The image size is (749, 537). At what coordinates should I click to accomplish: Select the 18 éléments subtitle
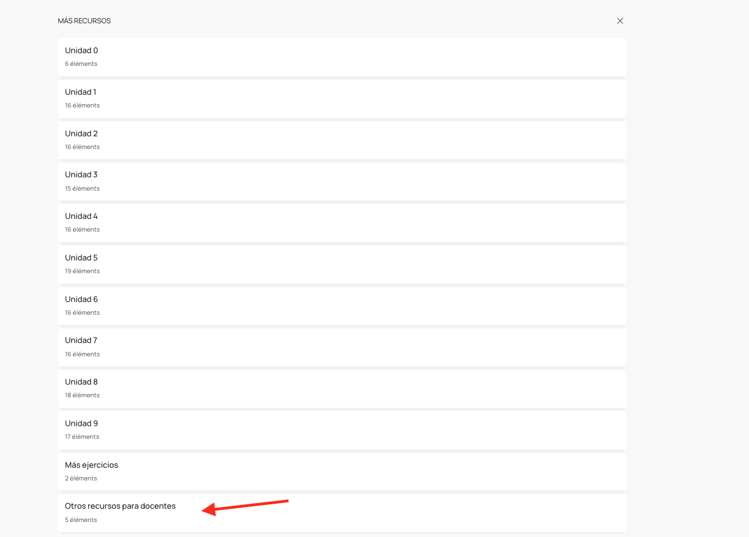82,396
